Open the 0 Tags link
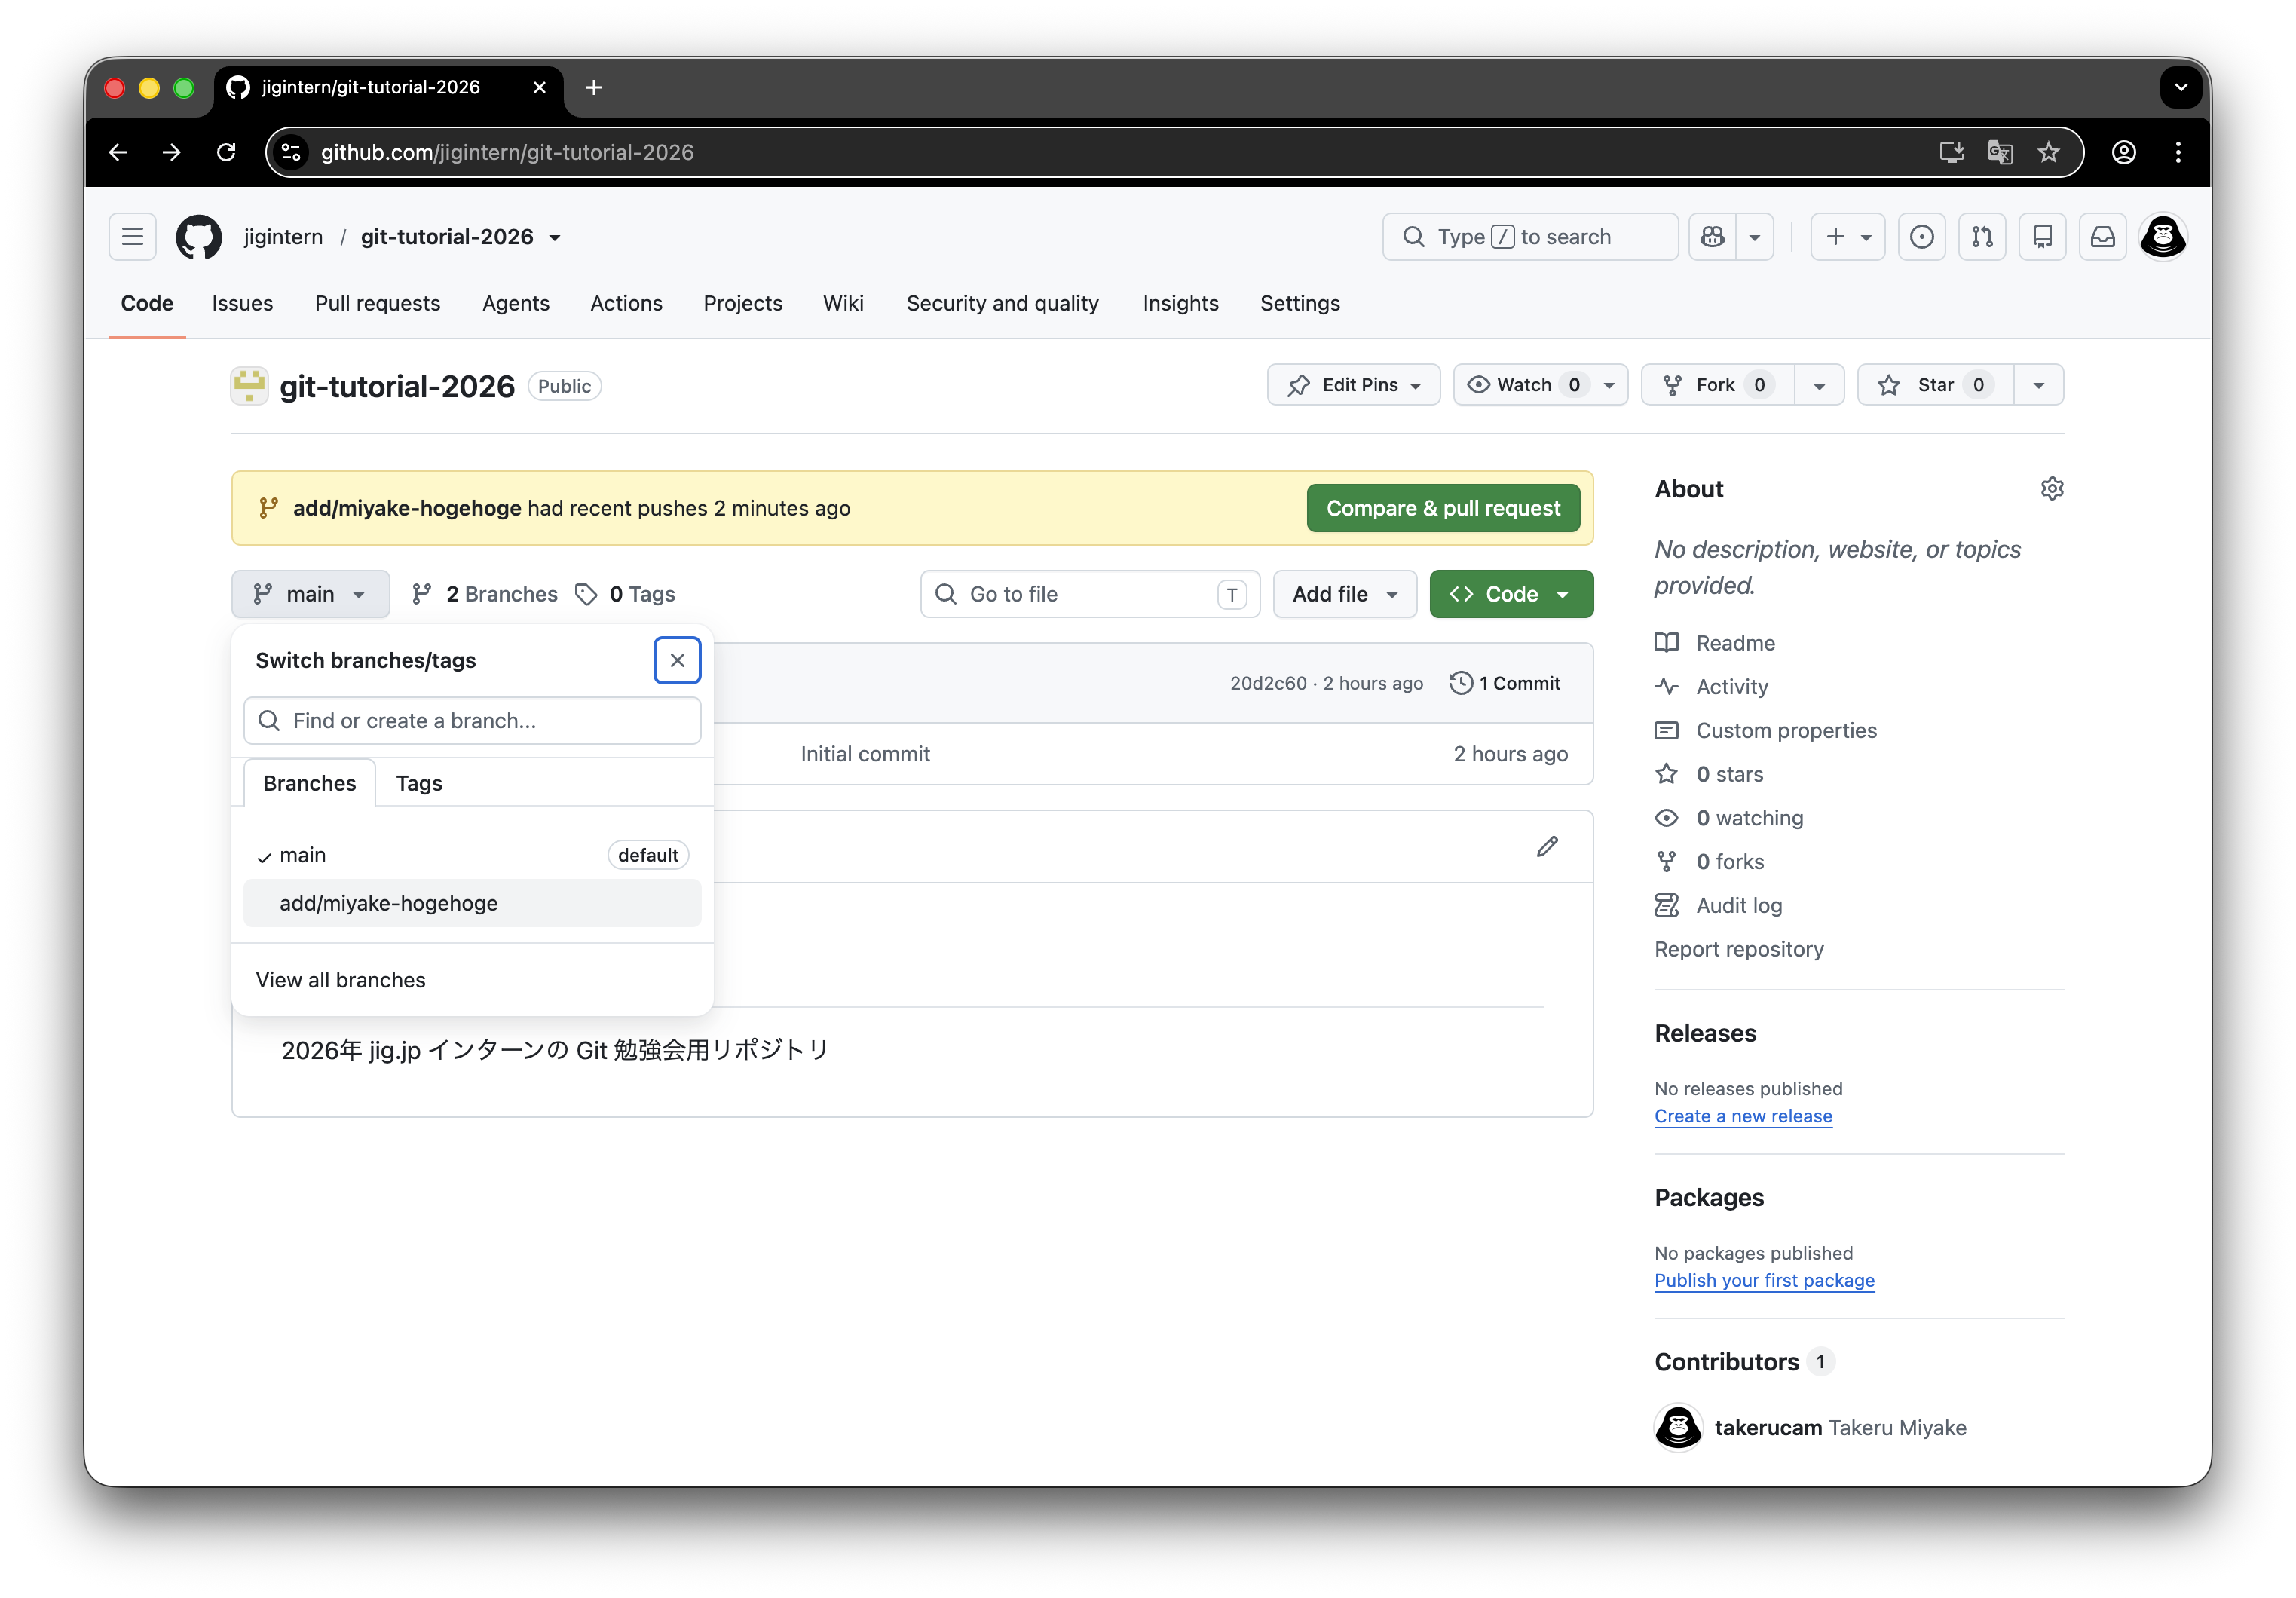This screenshot has width=2296, height=1598. [x=625, y=595]
